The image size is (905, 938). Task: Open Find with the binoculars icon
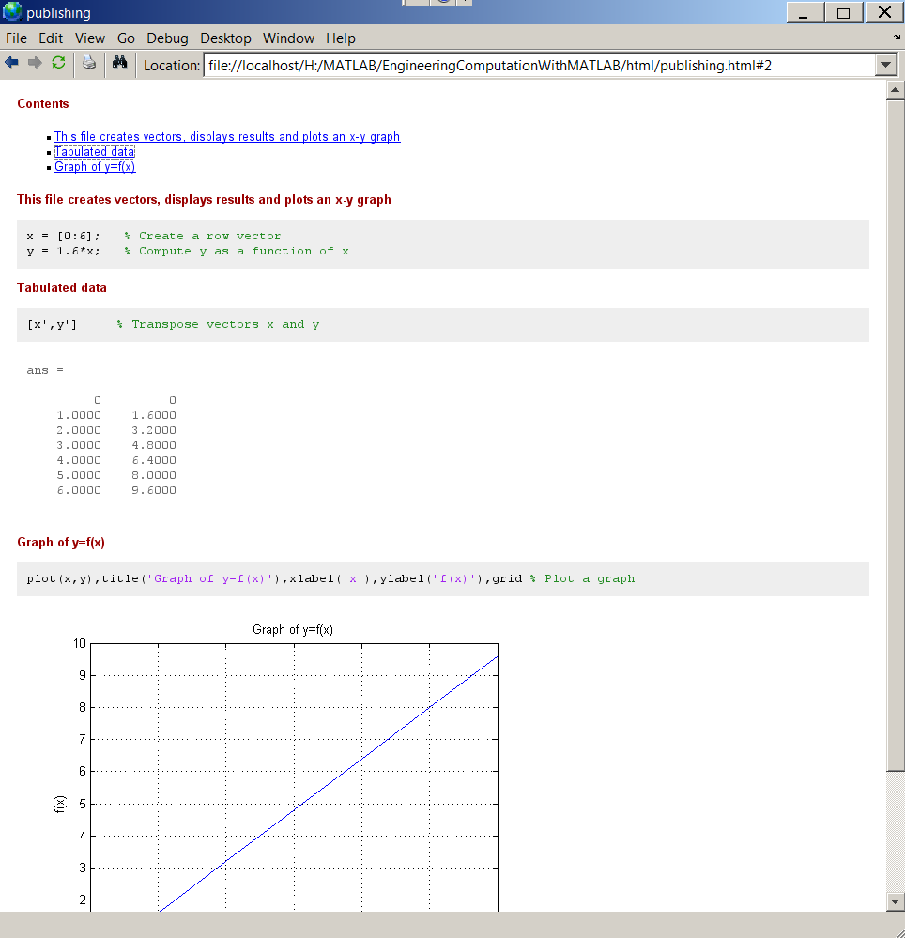119,64
